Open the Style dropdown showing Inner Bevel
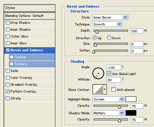 click(x=110, y=17)
